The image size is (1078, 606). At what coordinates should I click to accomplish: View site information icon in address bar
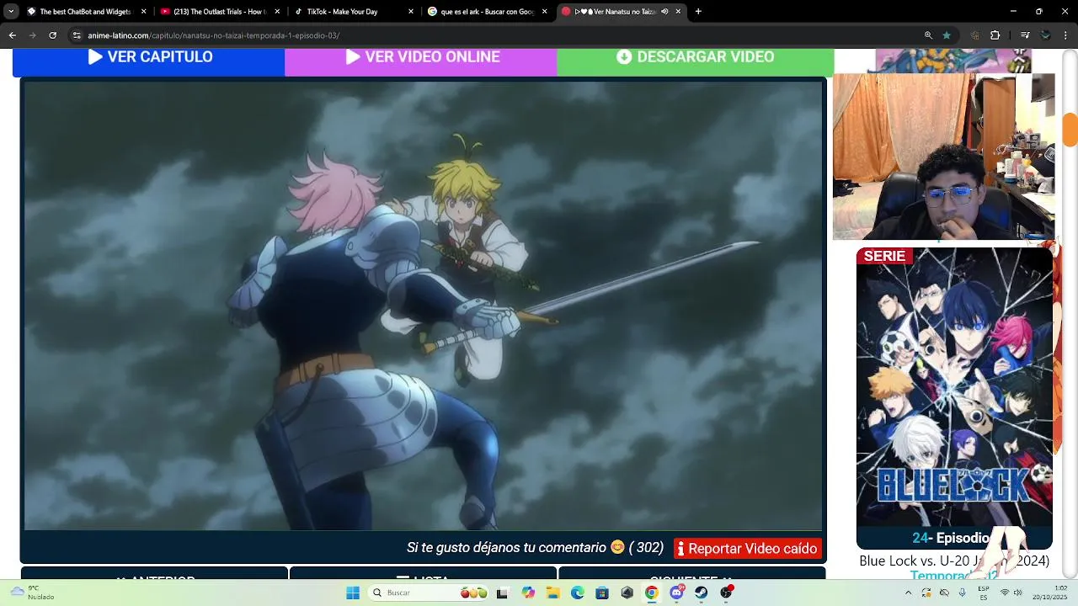pyautogui.click(x=77, y=35)
